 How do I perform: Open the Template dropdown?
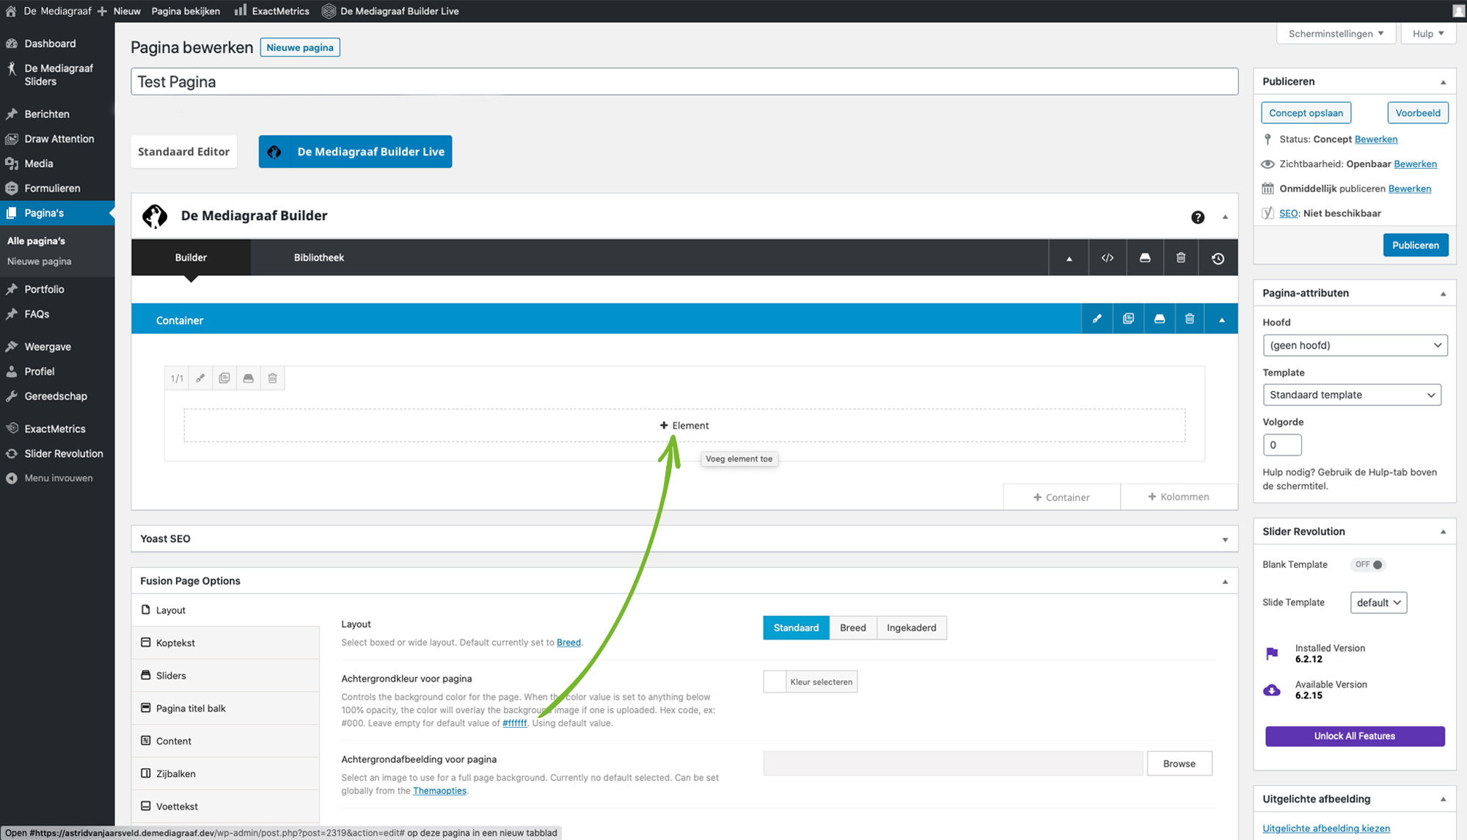pyautogui.click(x=1351, y=395)
